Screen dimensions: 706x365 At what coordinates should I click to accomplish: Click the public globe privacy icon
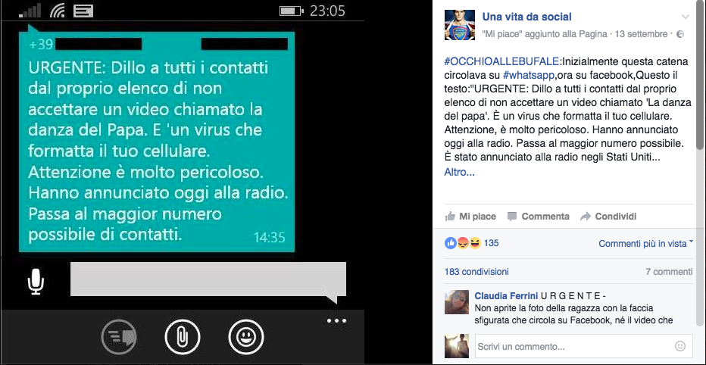tap(681, 34)
